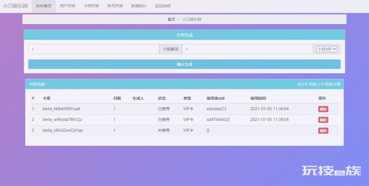This screenshot has height=186, width=369.
Task: Open the 小刀娱乐网 brand link
Action: [x=15, y=6]
